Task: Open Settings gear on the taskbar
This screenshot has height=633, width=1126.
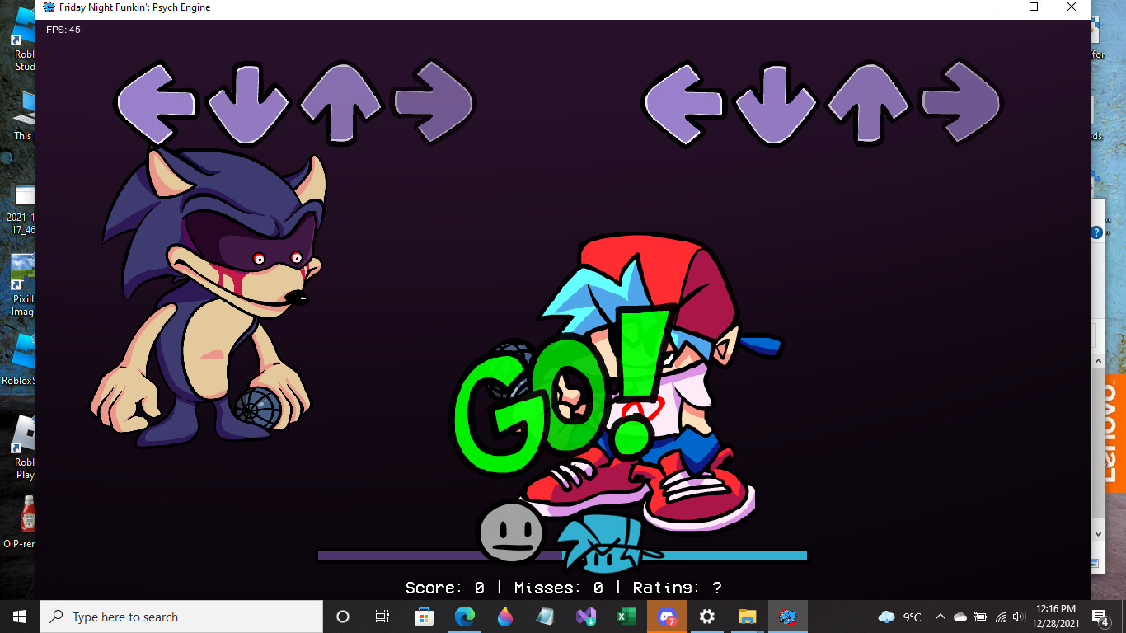Action: tap(707, 617)
